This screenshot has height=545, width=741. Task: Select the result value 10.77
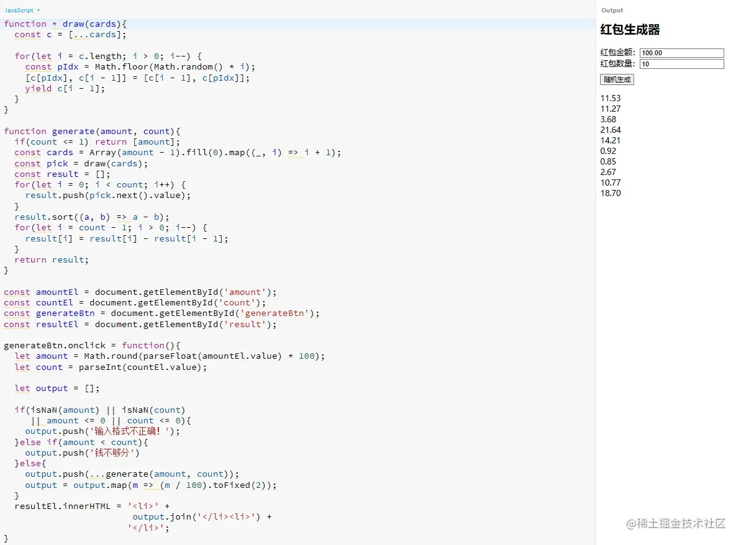(610, 182)
